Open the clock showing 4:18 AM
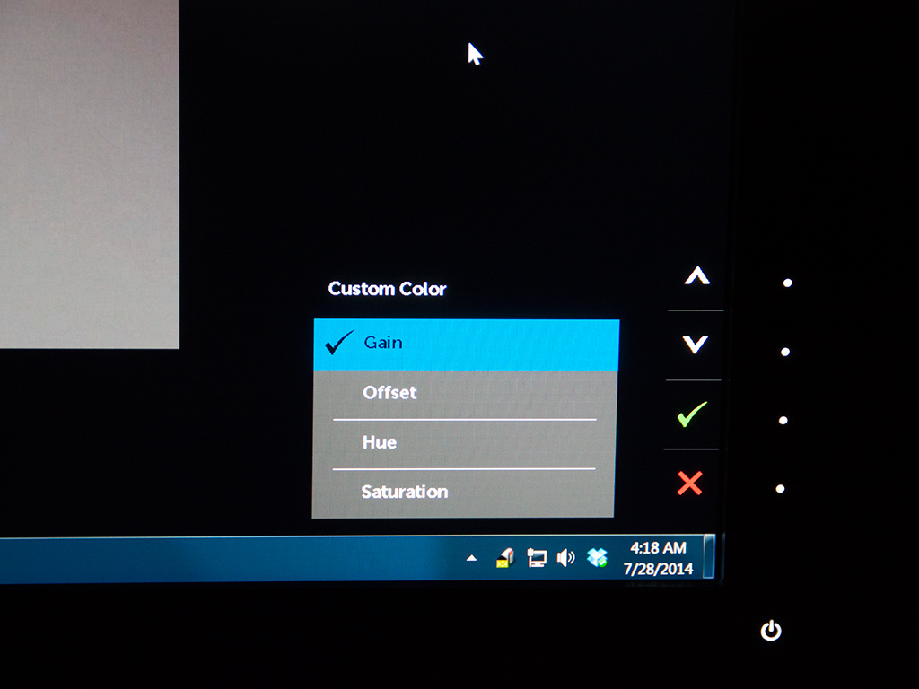Image resolution: width=919 pixels, height=689 pixels. pos(658,558)
